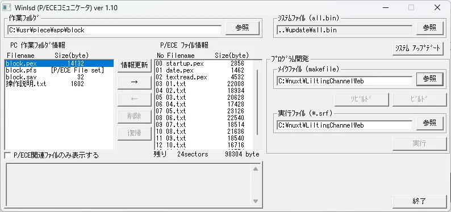Click the disabled maximize window button

411,7
